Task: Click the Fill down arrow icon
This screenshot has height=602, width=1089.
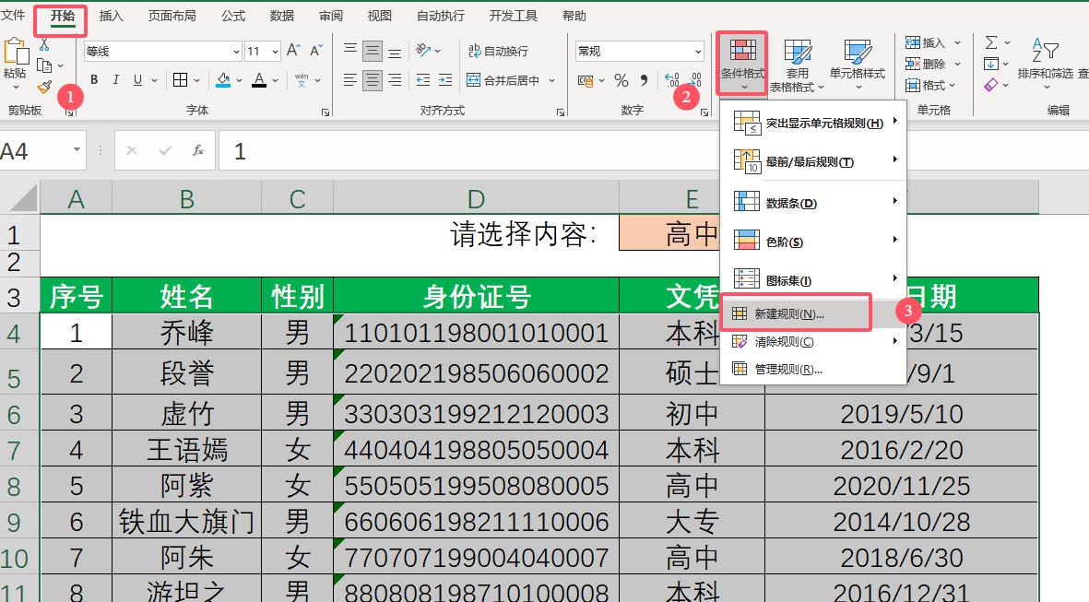Action: click(x=991, y=64)
